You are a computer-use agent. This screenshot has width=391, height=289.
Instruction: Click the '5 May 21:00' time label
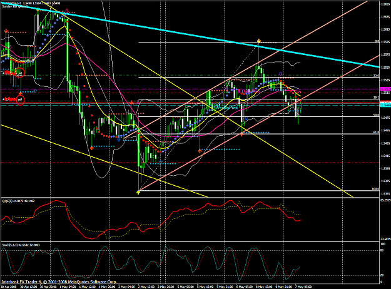click(225, 286)
